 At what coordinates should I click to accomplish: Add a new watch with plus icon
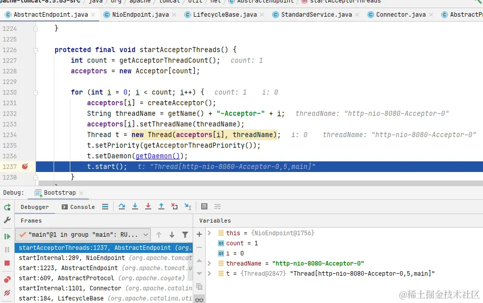[x=199, y=234]
